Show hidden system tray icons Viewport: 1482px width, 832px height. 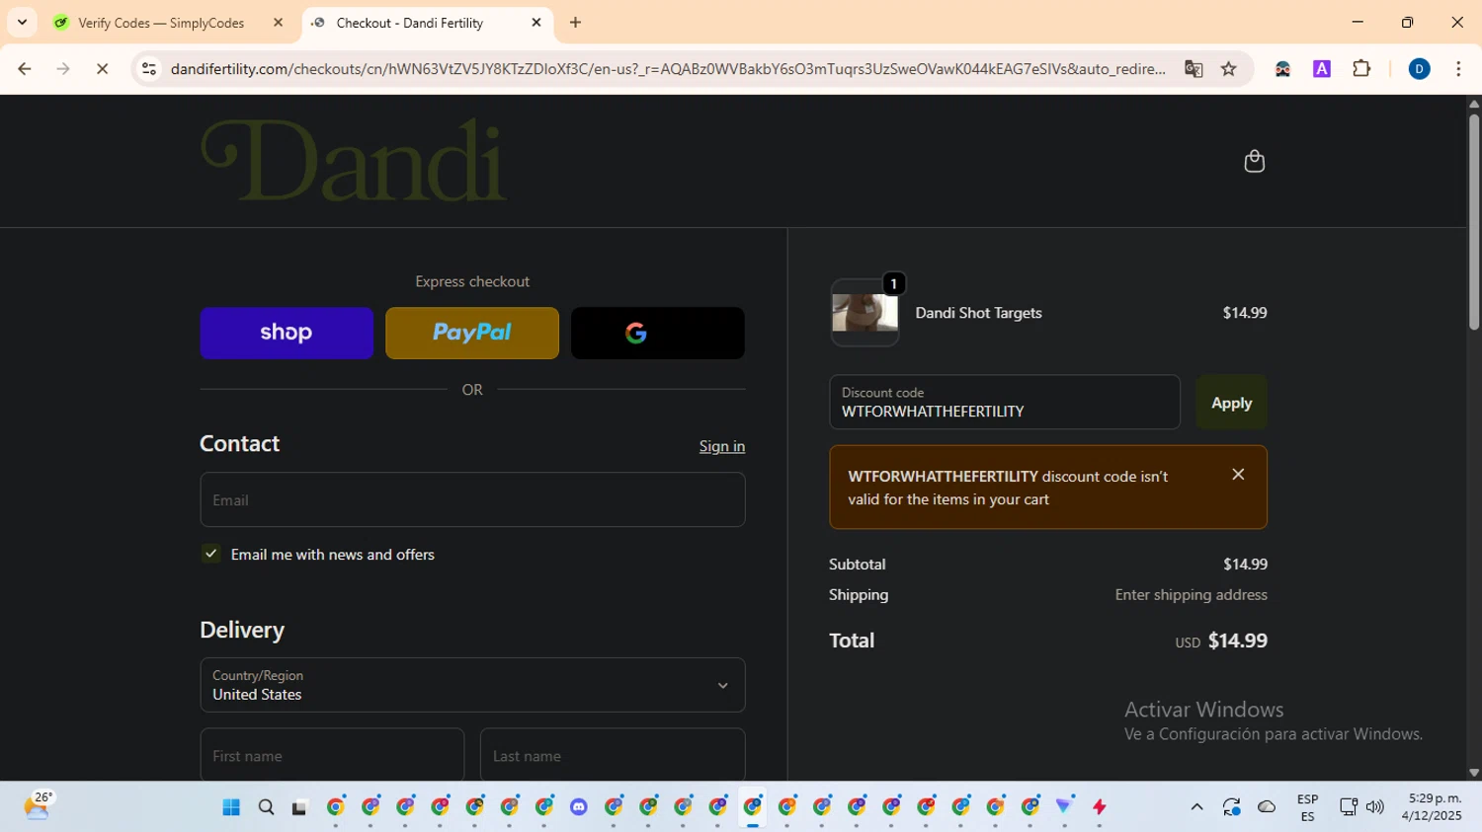tap(1196, 807)
